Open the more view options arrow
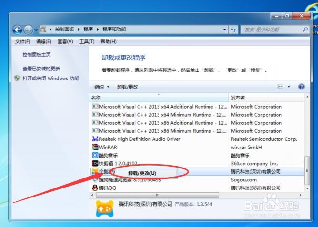 289,87
